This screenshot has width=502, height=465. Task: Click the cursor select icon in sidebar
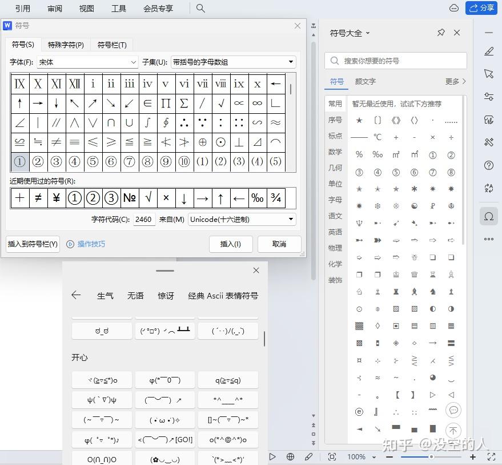488,74
